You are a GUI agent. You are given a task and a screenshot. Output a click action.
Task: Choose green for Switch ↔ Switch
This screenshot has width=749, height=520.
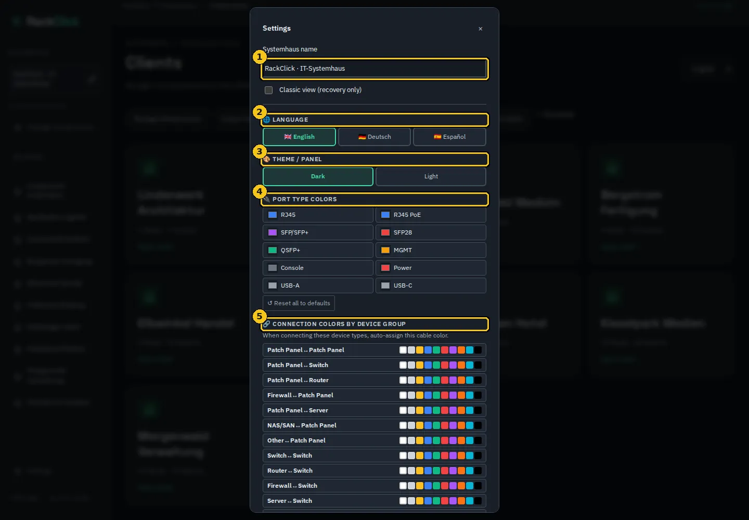(x=436, y=456)
